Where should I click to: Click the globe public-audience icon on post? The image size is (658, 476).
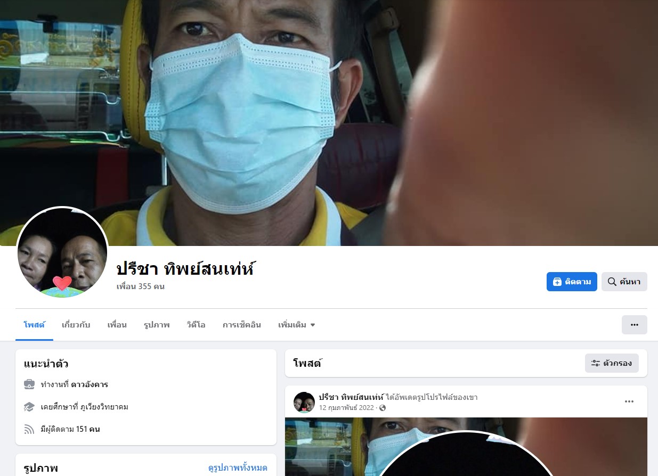click(x=382, y=408)
